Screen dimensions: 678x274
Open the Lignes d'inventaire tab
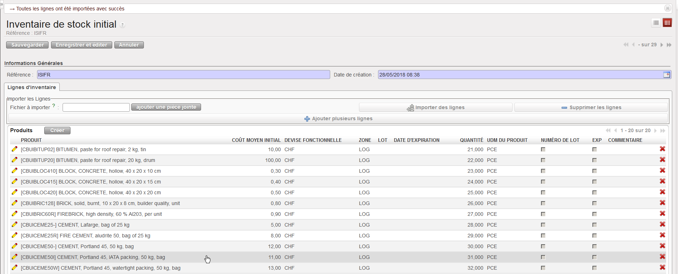32,87
